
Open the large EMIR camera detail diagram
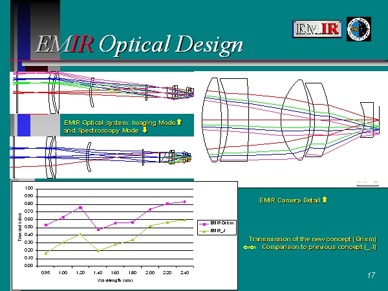tap(291, 123)
